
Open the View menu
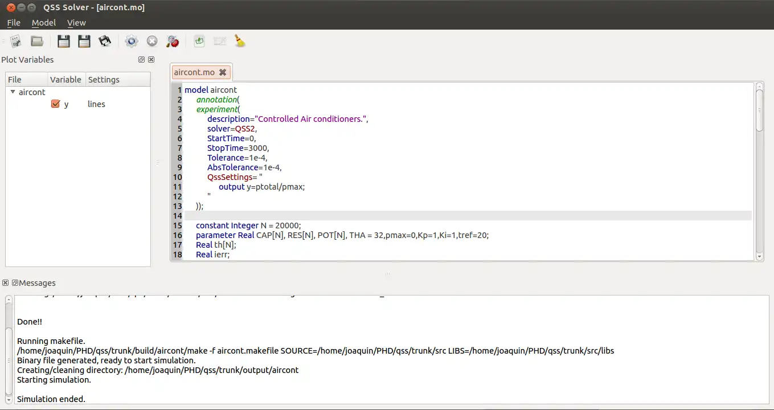point(76,23)
